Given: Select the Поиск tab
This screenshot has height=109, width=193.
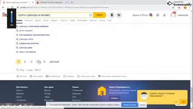Looking at the screenshot, I should pos(19,21).
